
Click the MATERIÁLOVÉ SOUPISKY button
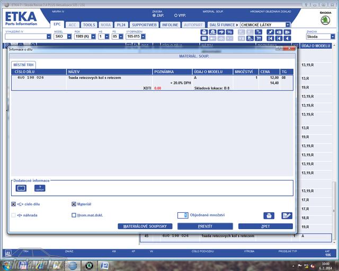coord(145,226)
